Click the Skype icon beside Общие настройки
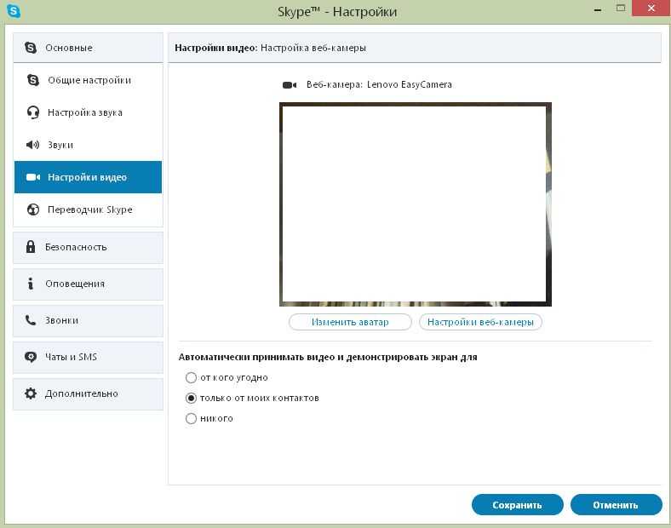 (x=33, y=80)
